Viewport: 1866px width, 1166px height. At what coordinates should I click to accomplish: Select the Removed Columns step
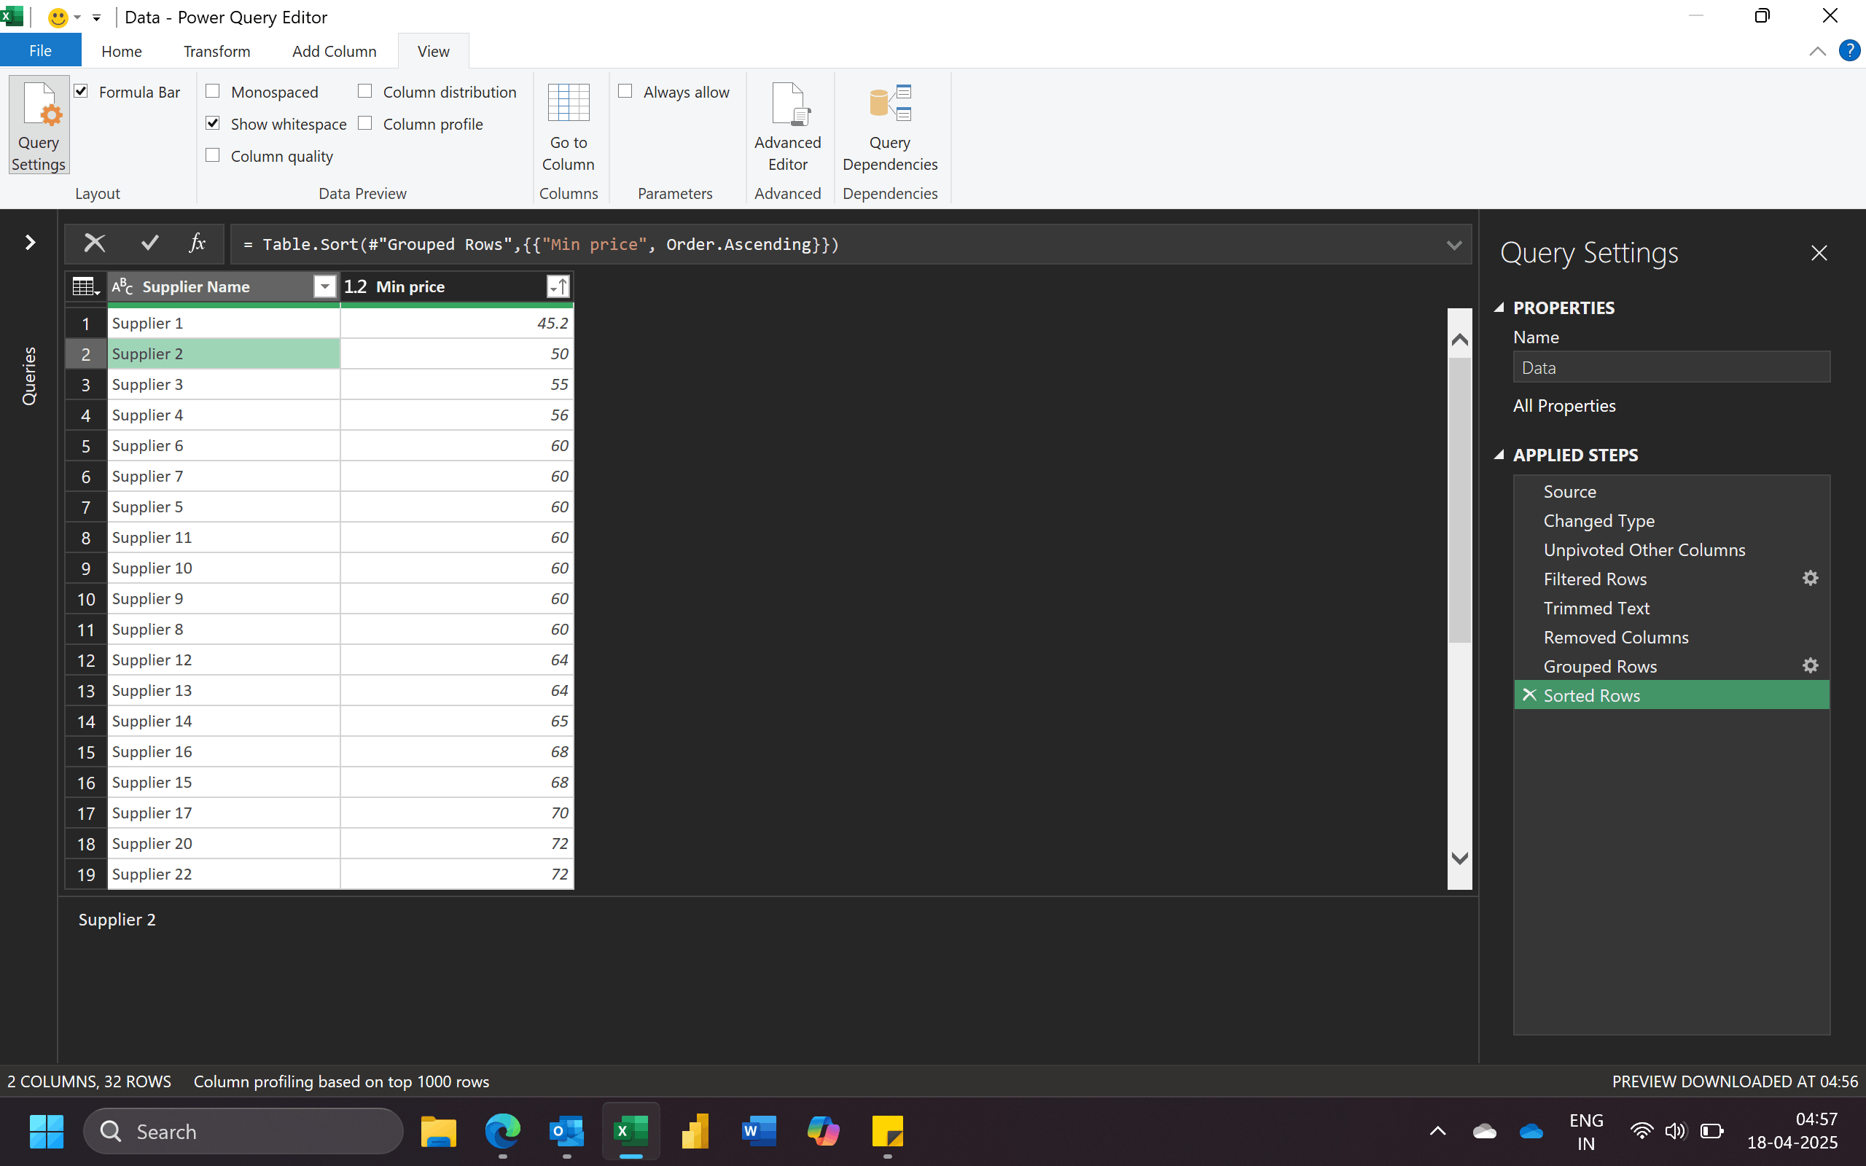tap(1671, 637)
